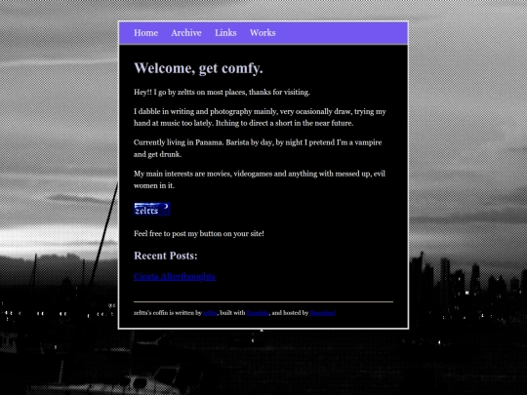527x395 pixels.
Task: Visit the Neocities link in footer
Action: [x=323, y=313]
